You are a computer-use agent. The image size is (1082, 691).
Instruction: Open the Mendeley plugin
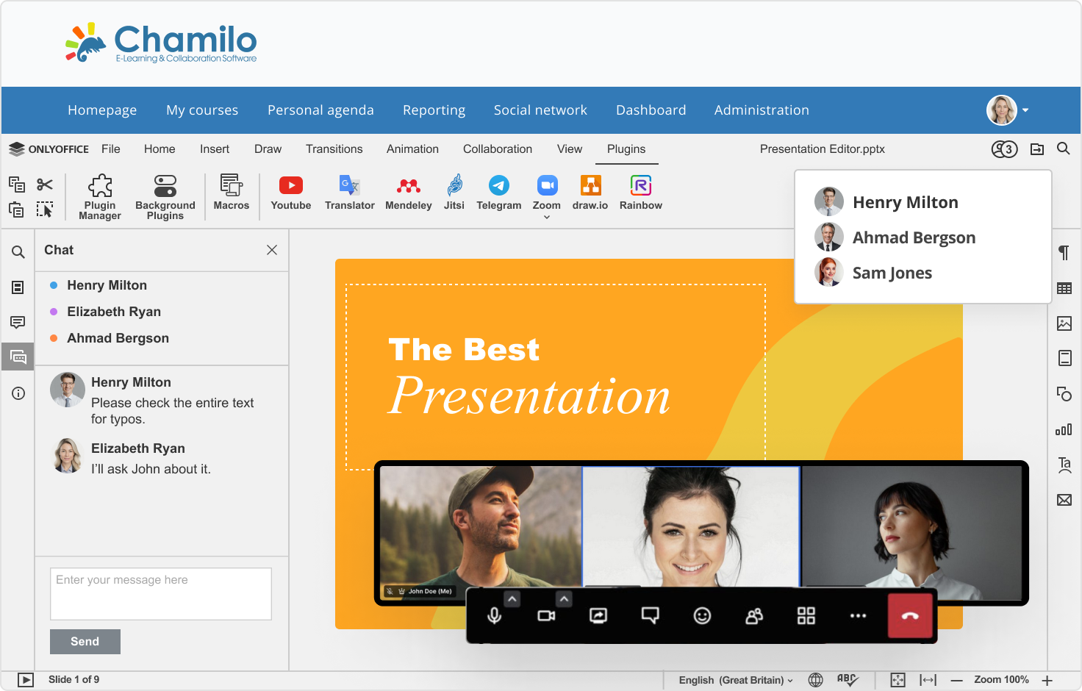408,193
